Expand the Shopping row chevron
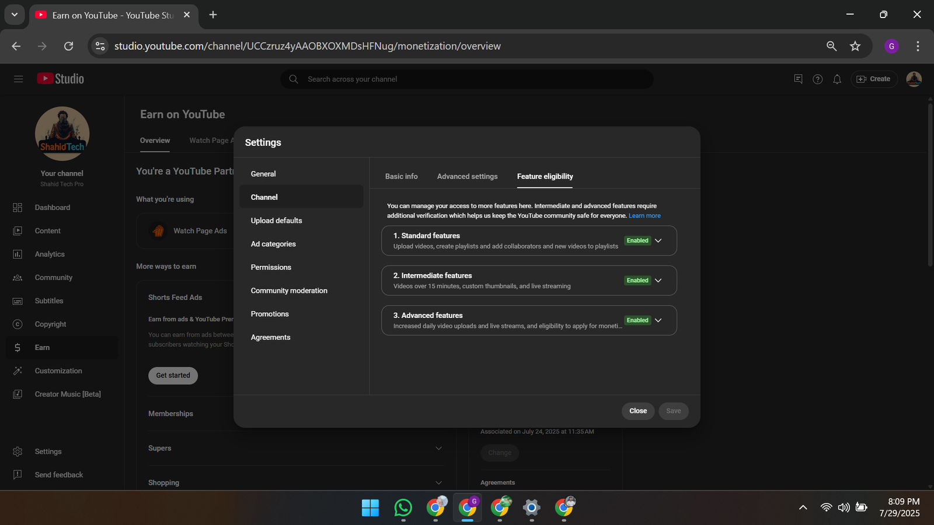The image size is (934, 525). click(x=438, y=482)
